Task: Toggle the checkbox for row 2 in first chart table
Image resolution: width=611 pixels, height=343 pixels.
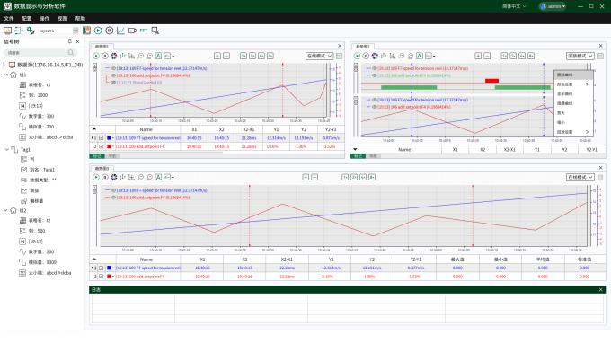Action: coord(102,146)
